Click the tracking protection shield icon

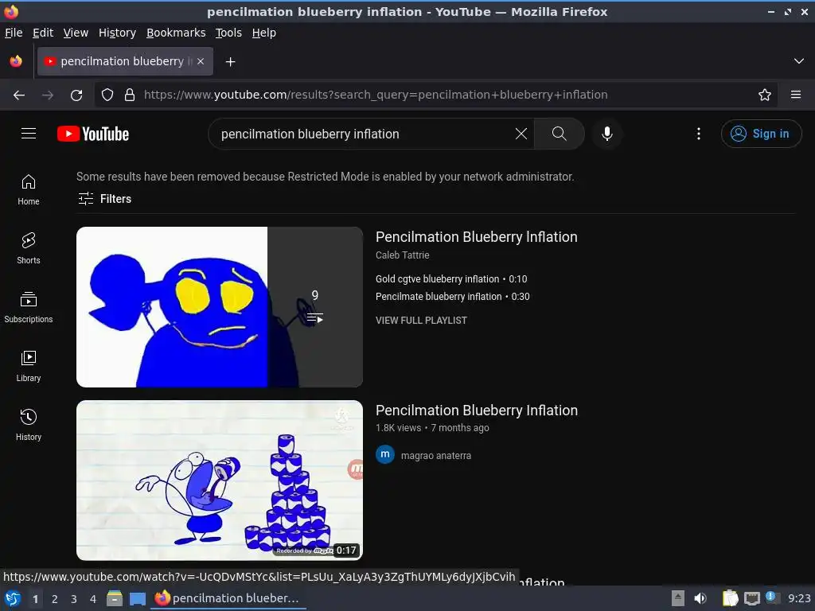coord(107,95)
